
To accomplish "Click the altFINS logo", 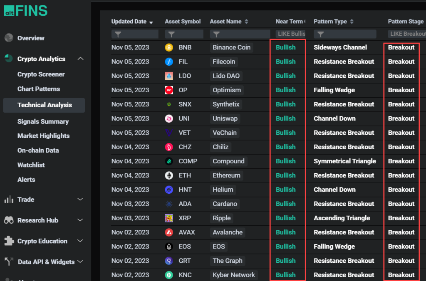I will (25, 10).
